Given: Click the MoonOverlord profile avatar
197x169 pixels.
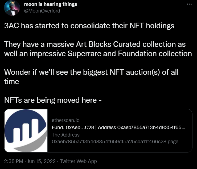Looking at the screenshot, I should (12, 8).
